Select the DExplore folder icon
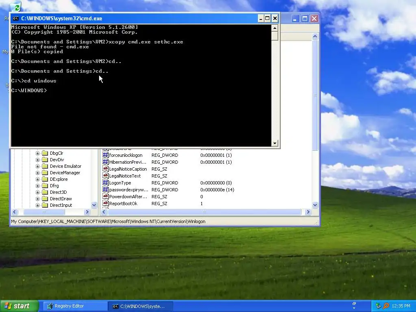This screenshot has width=416, height=312. click(x=45, y=179)
